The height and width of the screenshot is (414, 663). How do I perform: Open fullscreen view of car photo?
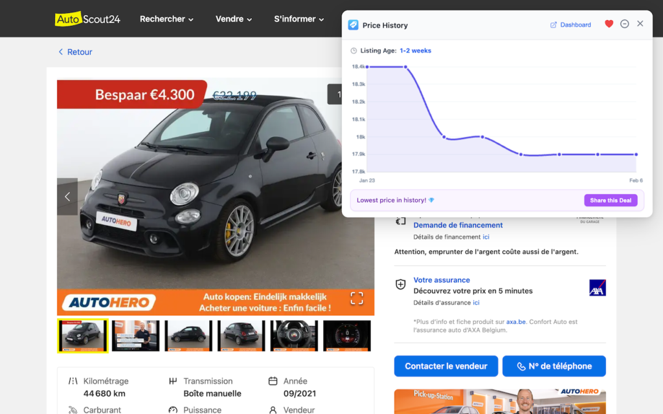click(x=357, y=298)
